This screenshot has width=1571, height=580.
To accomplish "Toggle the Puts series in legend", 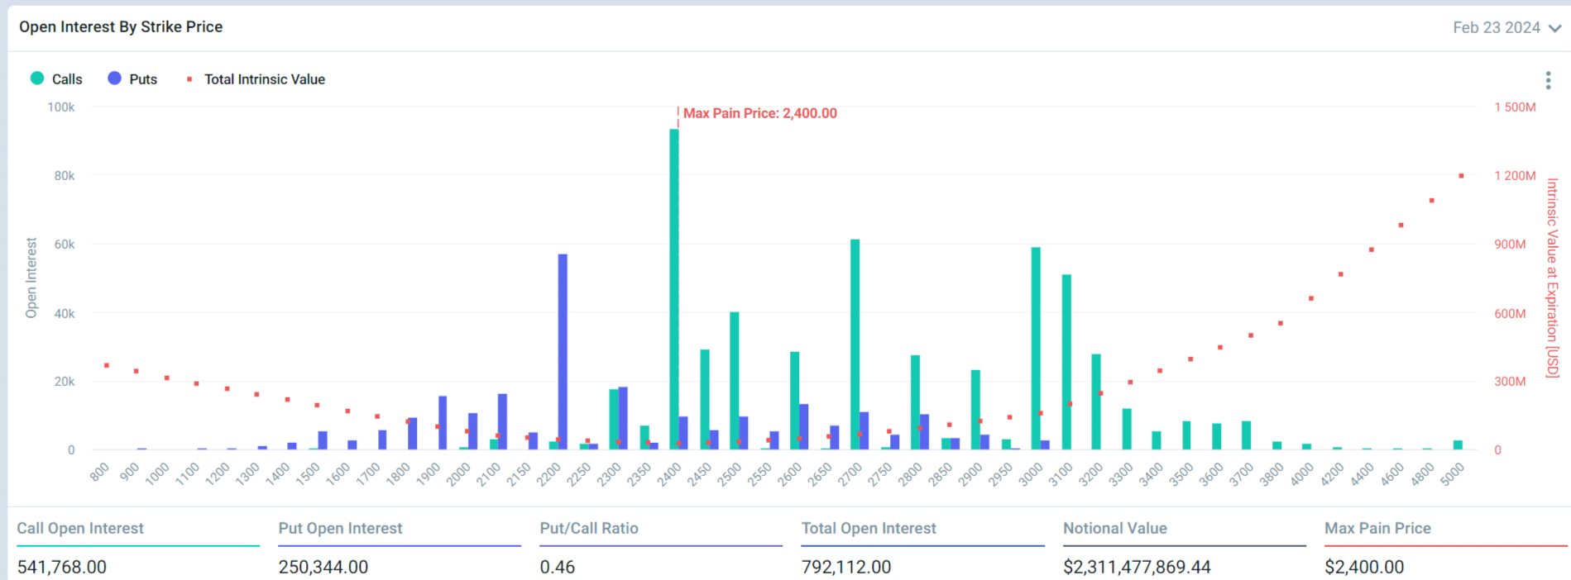I will pyautogui.click(x=142, y=79).
